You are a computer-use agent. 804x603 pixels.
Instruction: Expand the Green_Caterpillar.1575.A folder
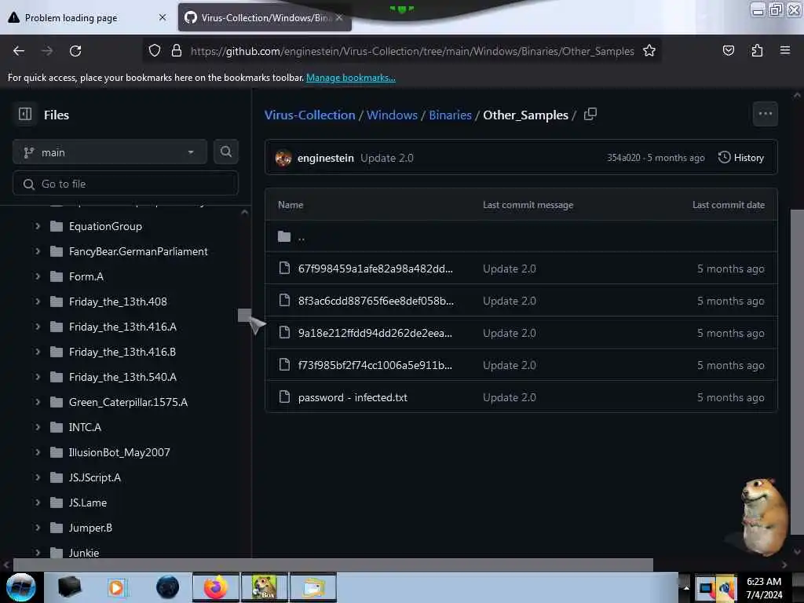click(x=38, y=401)
